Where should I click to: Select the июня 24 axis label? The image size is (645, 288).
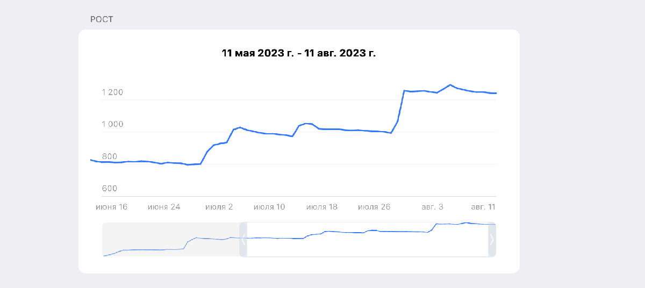click(x=164, y=206)
